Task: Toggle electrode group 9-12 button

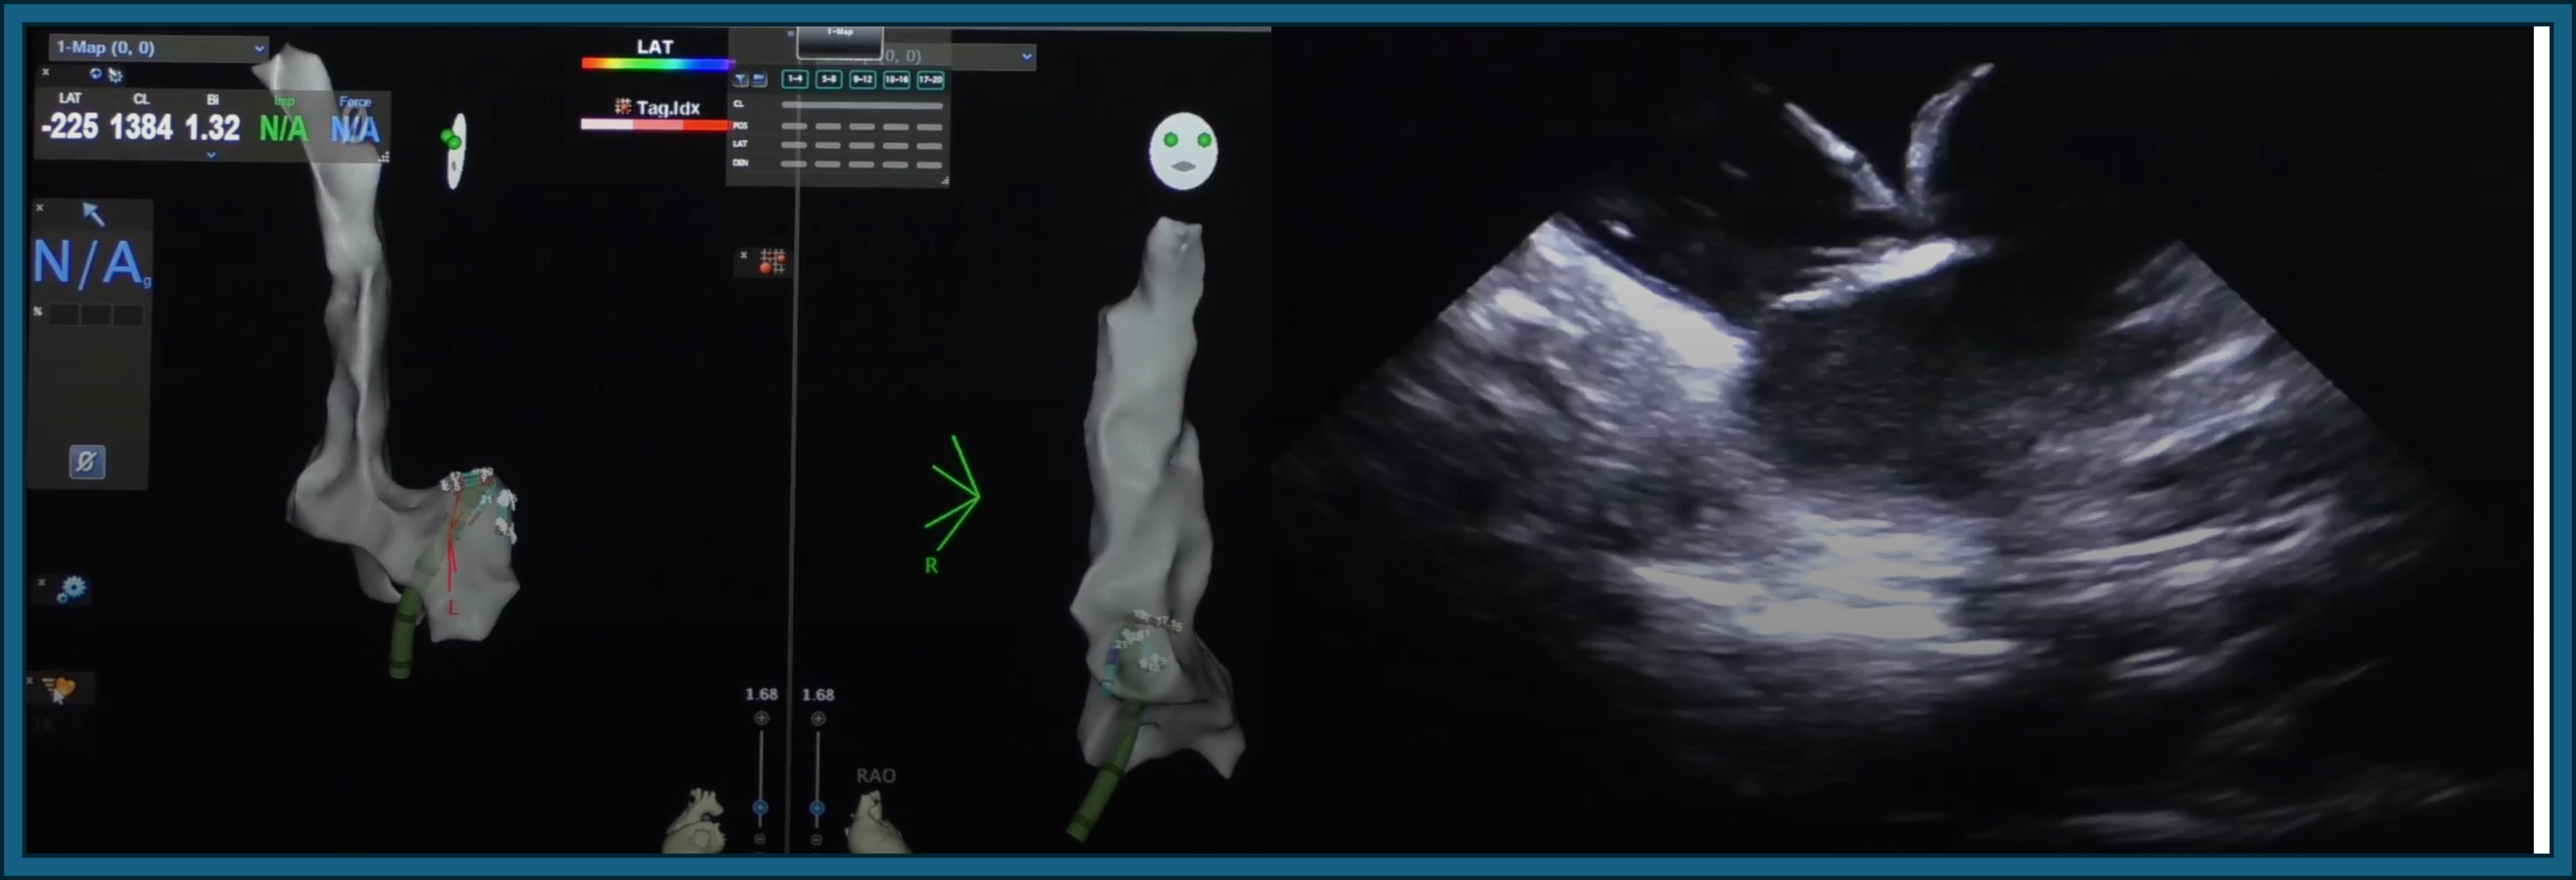Action: pos(862,79)
